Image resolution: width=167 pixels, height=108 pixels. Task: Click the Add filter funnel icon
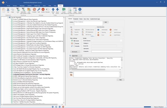(x=18, y=9)
